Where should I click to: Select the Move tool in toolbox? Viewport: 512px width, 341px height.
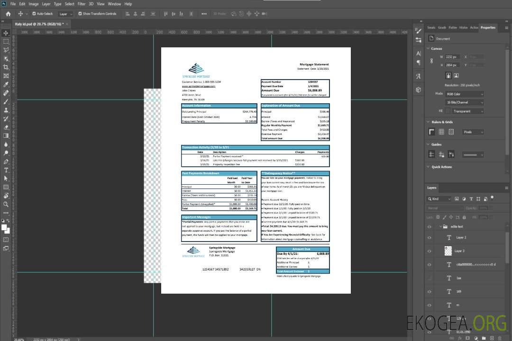pyautogui.click(x=6, y=33)
